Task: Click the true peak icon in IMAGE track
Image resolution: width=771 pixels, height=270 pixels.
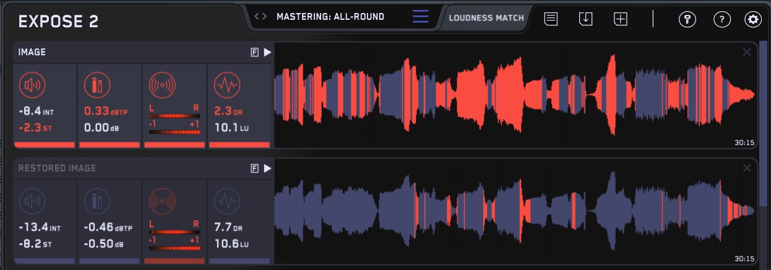Action: click(x=97, y=84)
